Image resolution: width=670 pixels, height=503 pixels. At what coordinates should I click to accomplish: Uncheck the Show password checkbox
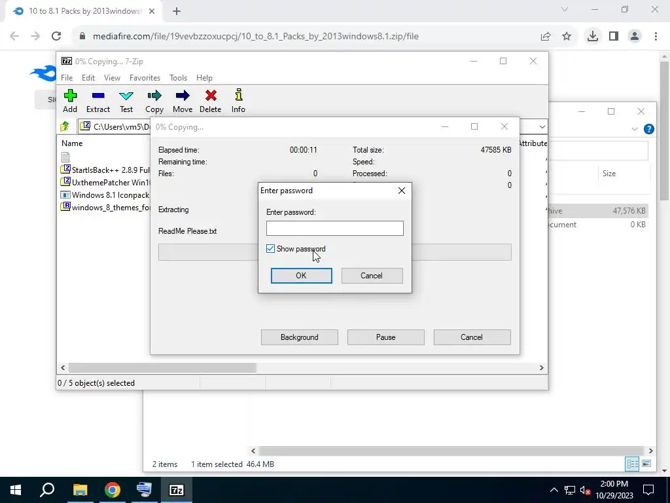pos(270,248)
